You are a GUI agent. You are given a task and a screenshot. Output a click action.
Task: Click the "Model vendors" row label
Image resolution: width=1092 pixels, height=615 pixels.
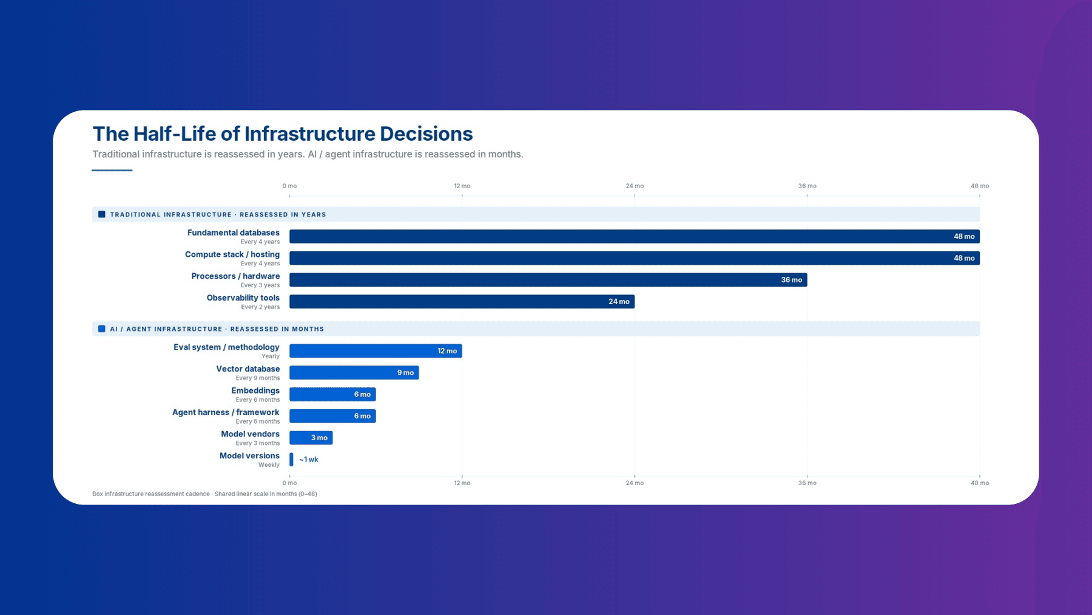click(251, 434)
